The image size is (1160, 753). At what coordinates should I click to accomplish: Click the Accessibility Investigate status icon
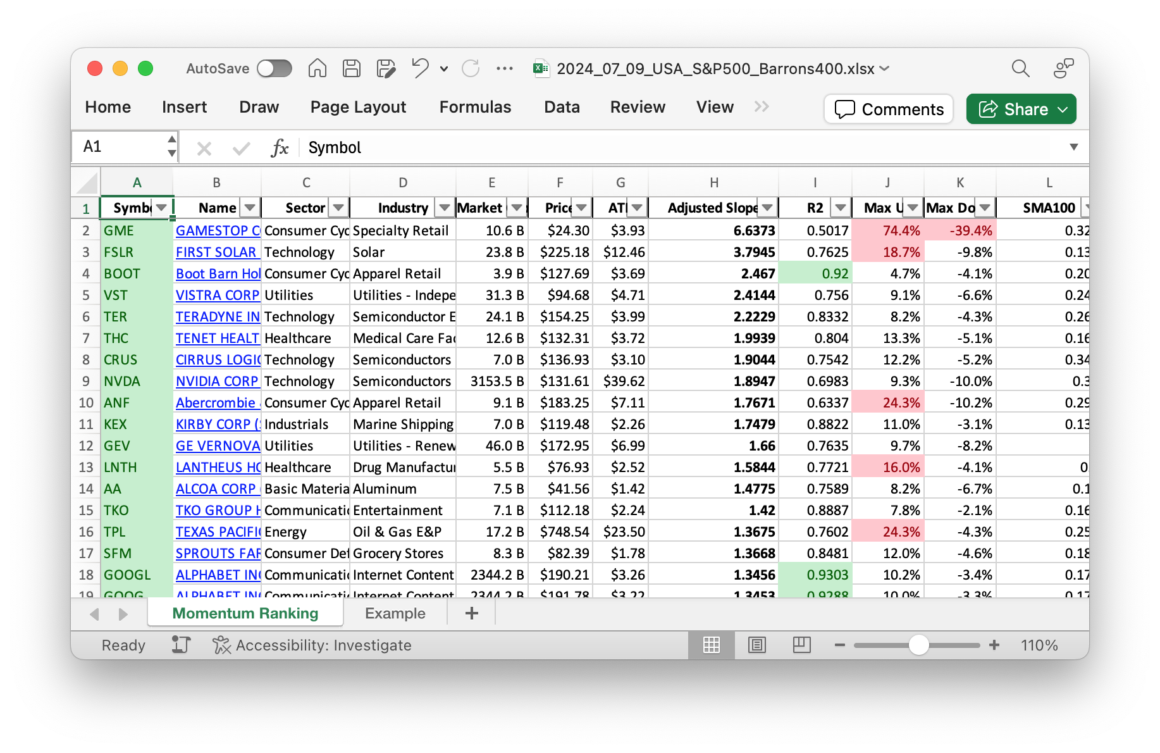point(221,645)
